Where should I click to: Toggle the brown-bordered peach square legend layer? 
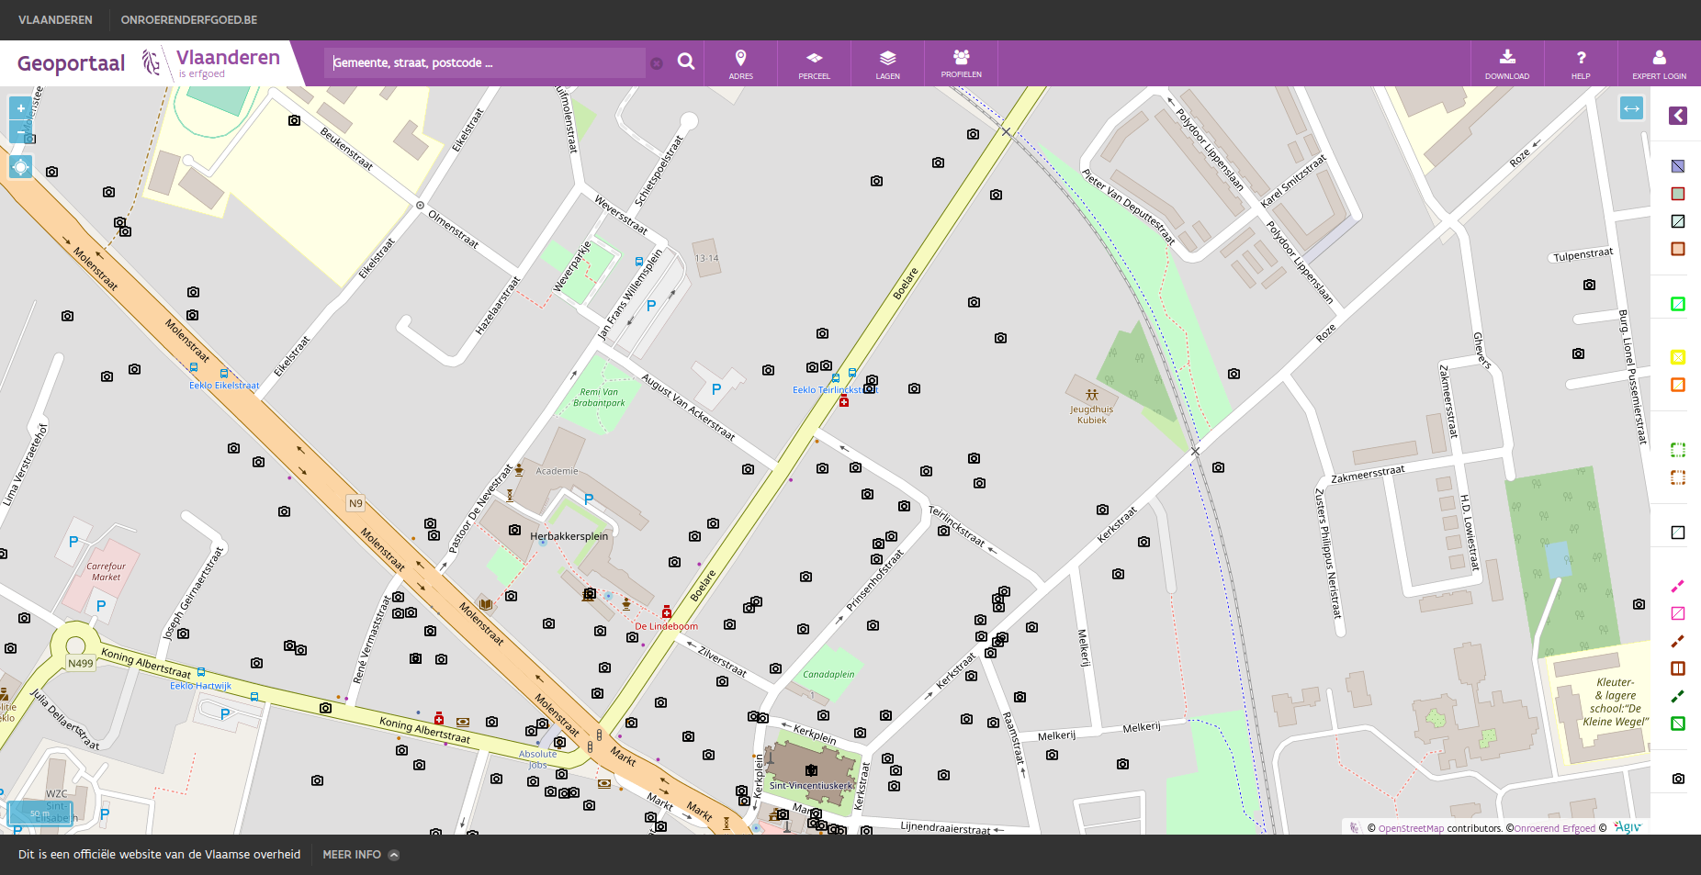[x=1678, y=249]
